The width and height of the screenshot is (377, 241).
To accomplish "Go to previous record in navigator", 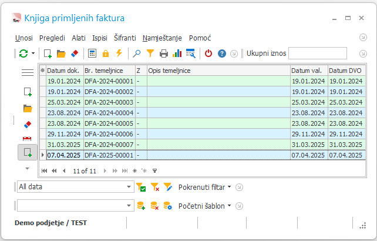I will (64, 170).
